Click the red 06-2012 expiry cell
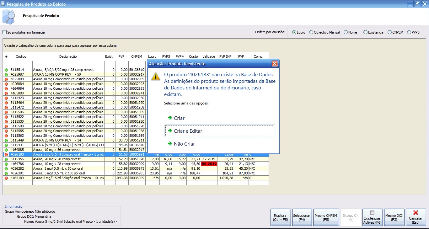This screenshot has width=429, height=229. 209,164
